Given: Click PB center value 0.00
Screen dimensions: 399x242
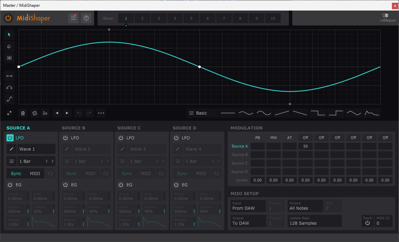Looking at the screenshot, I should click(258, 180).
